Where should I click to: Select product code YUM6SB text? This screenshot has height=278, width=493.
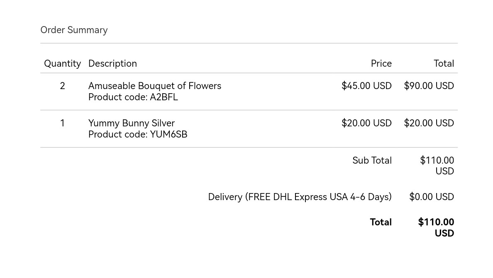coord(138,134)
